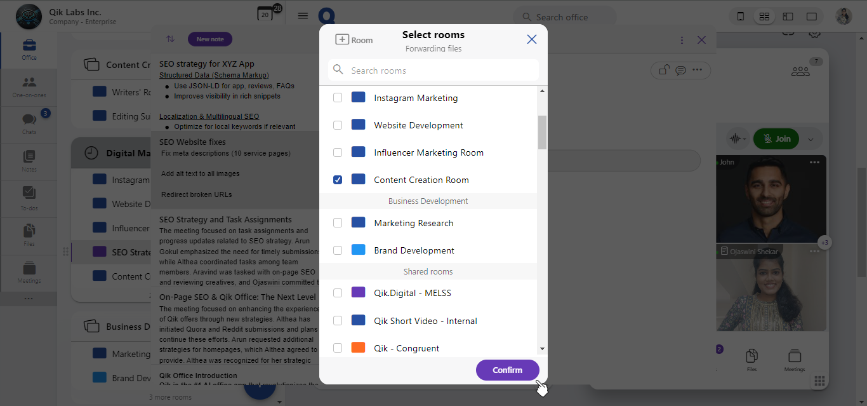
Task: Click the add Room icon
Action: [342, 39]
